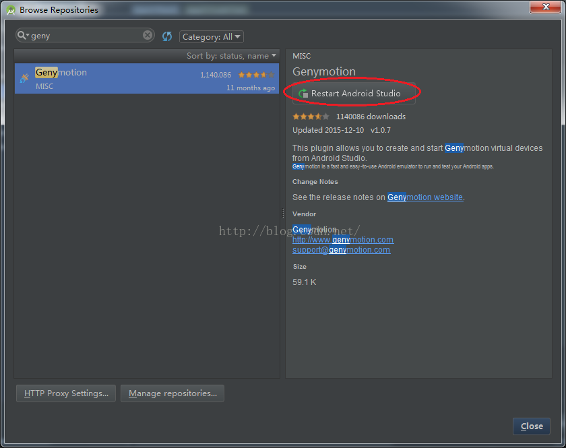Image resolution: width=566 pixels, height=448 pixels.
Task: Click the 'Size' heading
Action: [x=300, y=266]
